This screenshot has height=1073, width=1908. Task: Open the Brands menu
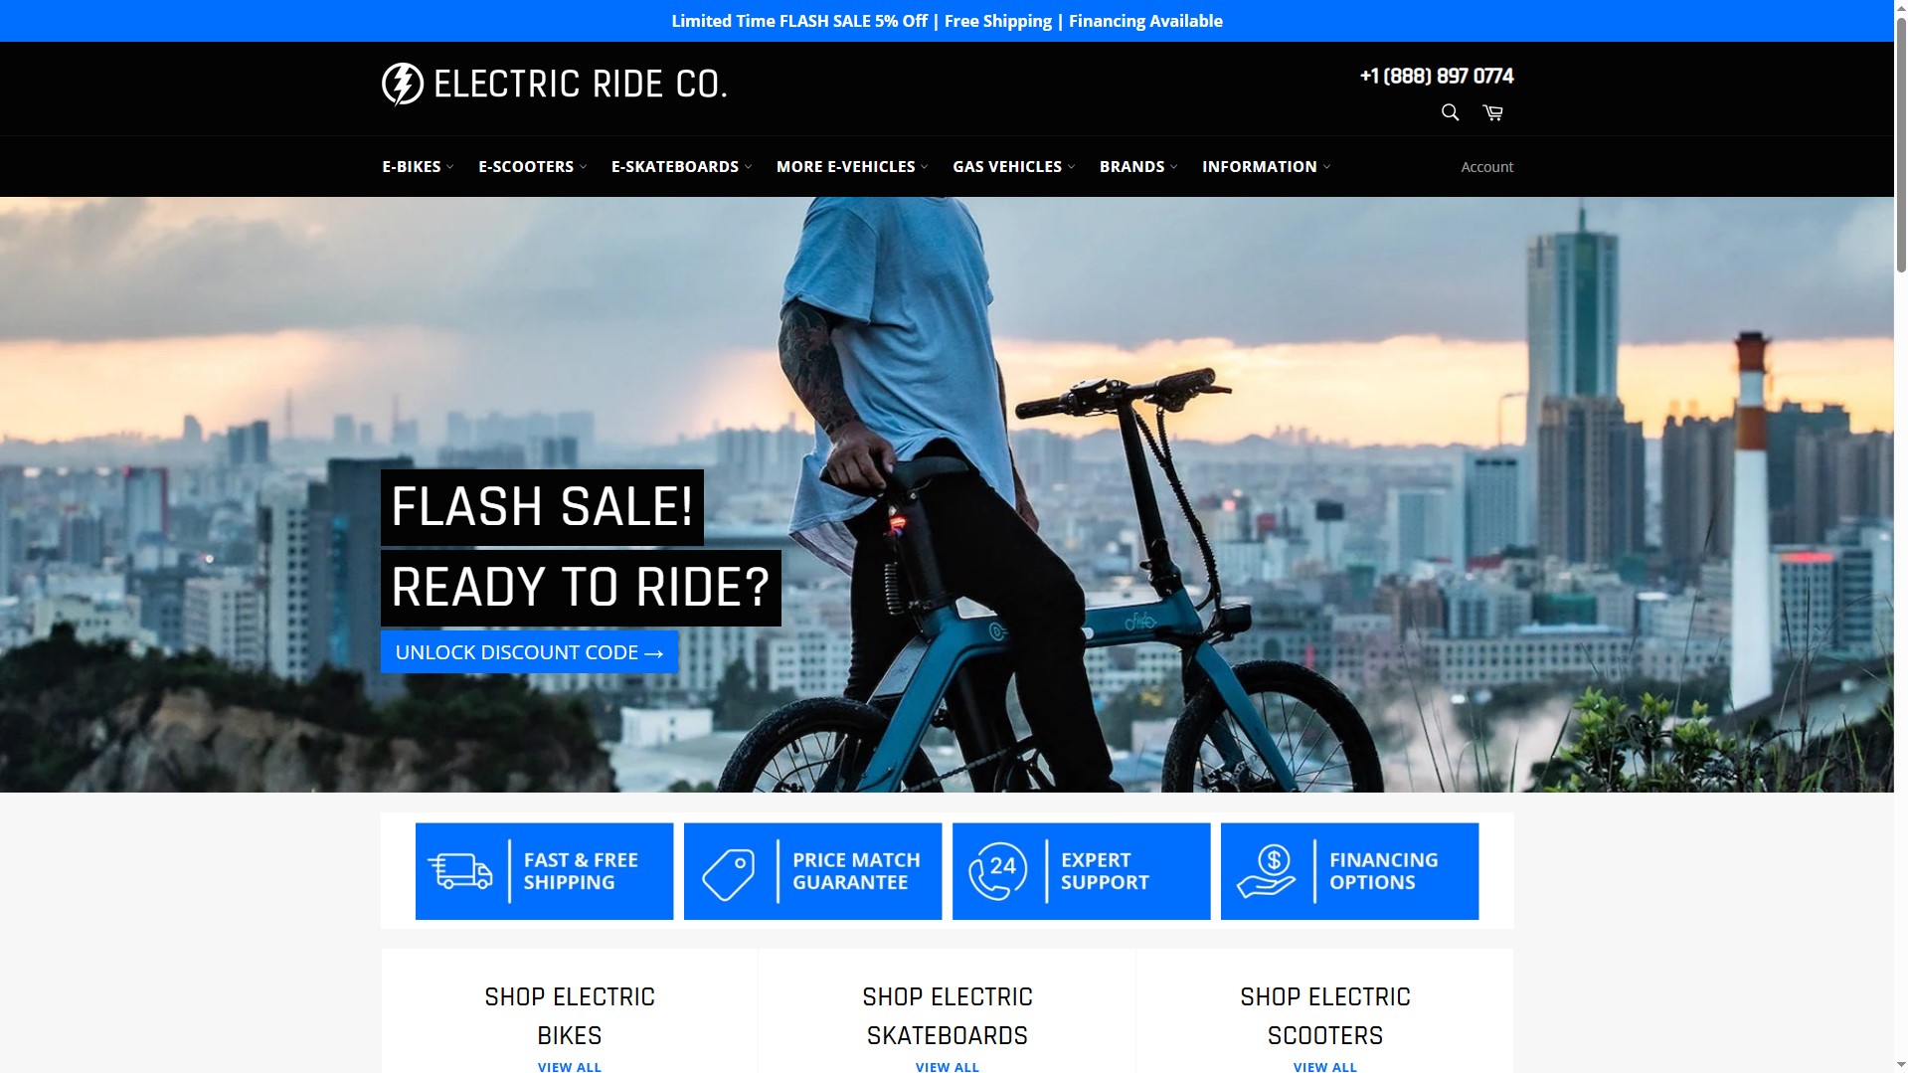pos(1138,166)
